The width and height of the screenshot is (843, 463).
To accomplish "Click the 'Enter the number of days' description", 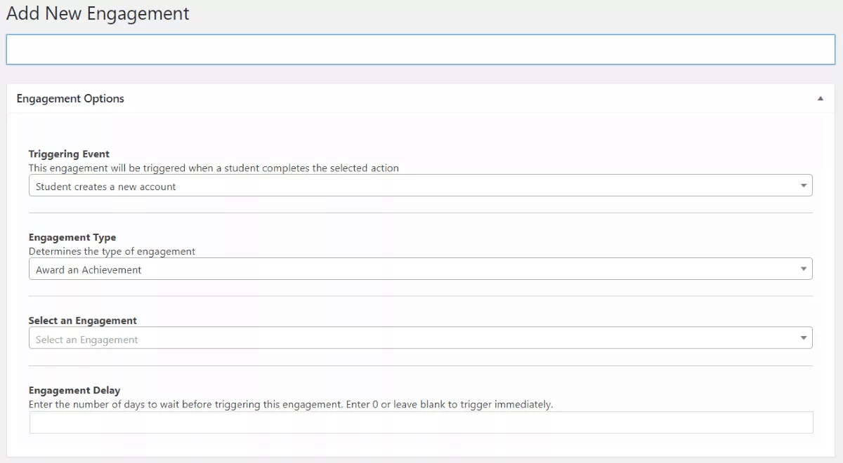I will pos(291,405).
